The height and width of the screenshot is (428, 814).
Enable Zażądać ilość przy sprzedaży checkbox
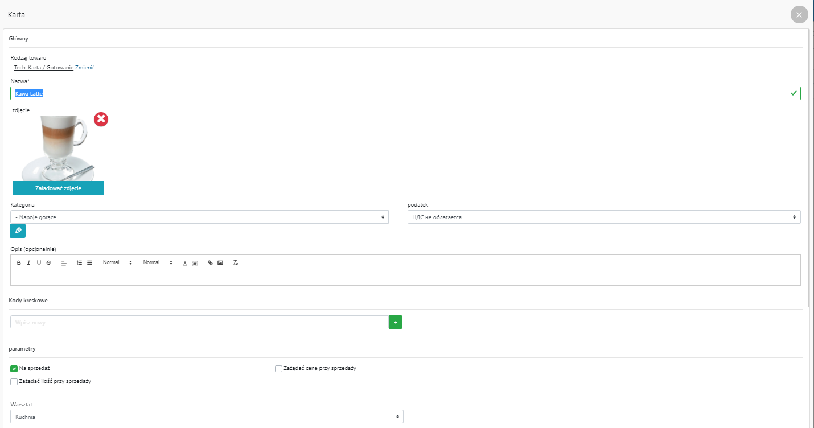pyautogui.click(x=14, y=381)
